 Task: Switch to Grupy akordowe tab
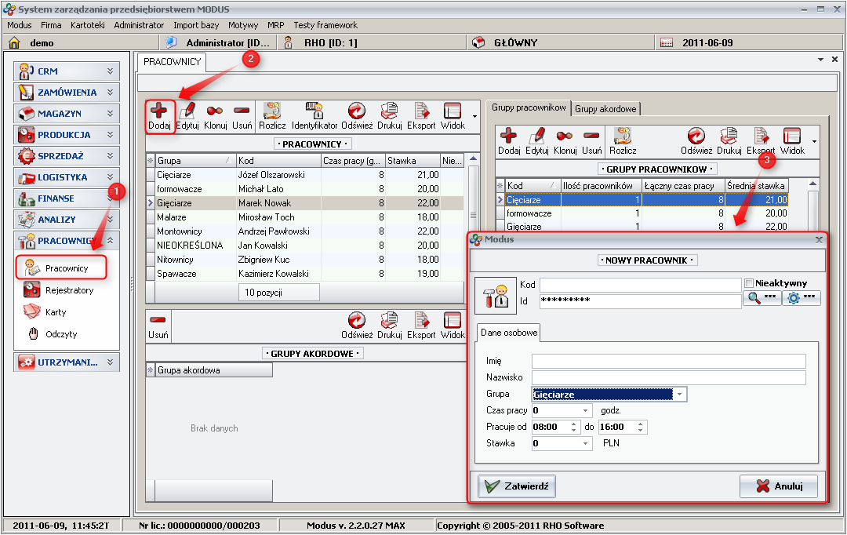(x=606, y=108)
